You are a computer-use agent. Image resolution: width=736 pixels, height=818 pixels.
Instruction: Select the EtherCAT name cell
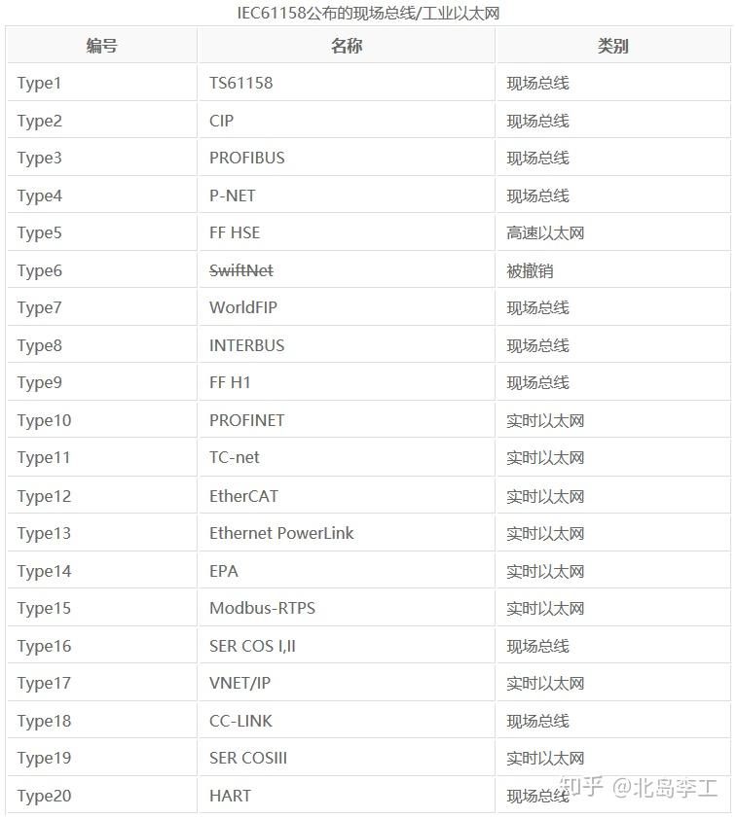[243, 496]
